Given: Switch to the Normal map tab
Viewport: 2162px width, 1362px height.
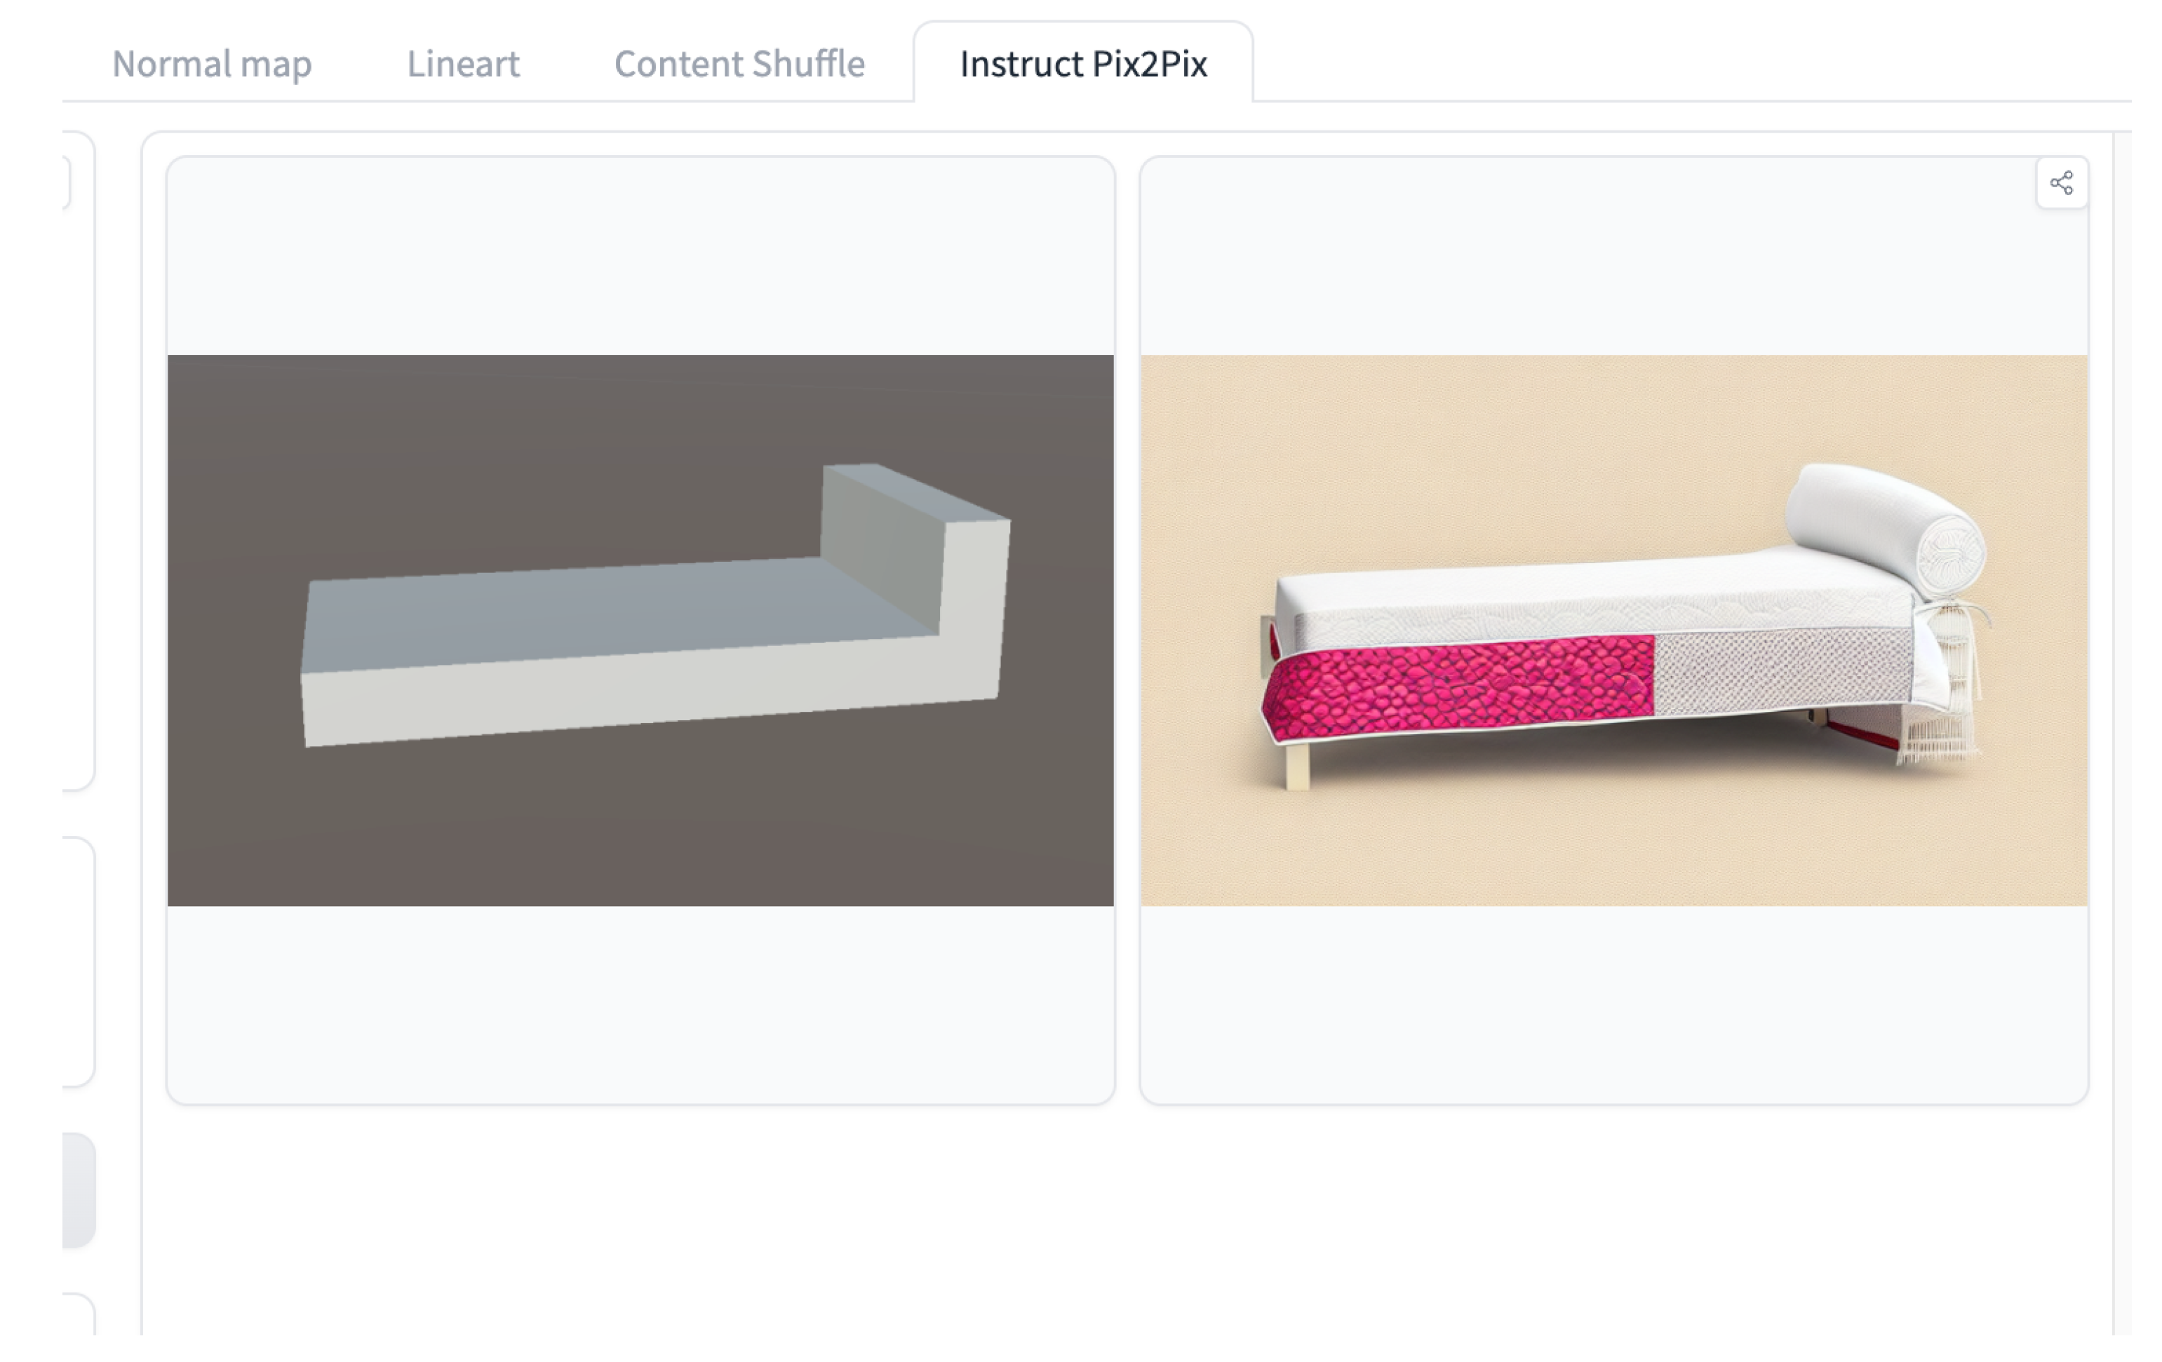Looking at the screenshot, I should (x=212, y=64).
